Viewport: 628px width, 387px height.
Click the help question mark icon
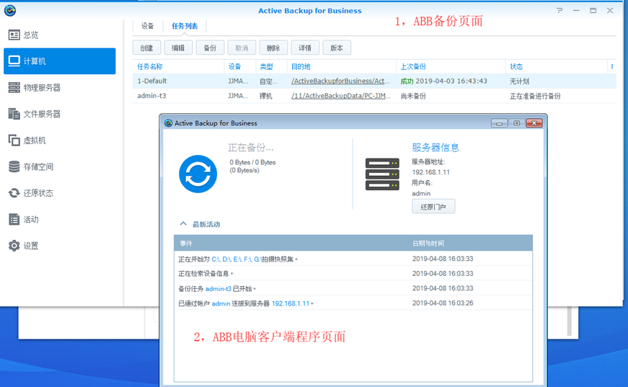pyautogui.click(x=560, y=11)
